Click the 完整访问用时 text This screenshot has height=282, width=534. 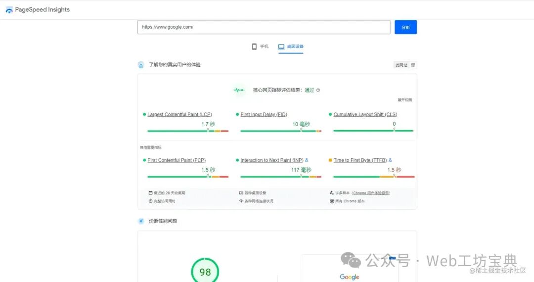(x=165, y=201)
